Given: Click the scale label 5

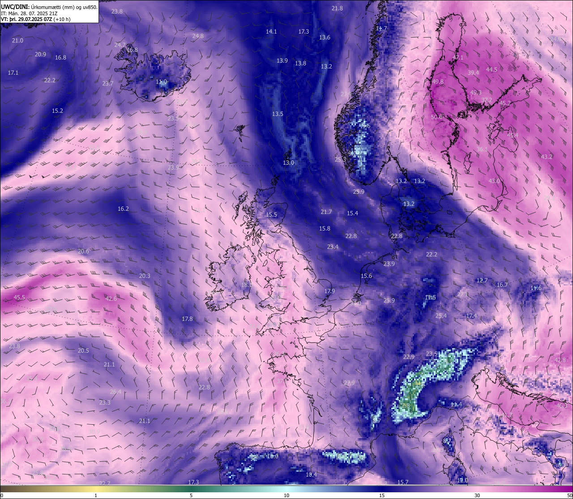Looking at the screenshot, I should [191, 495].
